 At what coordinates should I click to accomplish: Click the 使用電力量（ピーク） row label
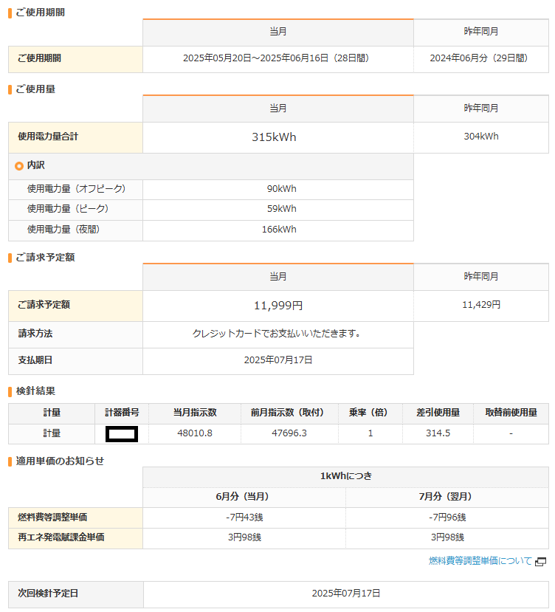click(68, 209)
